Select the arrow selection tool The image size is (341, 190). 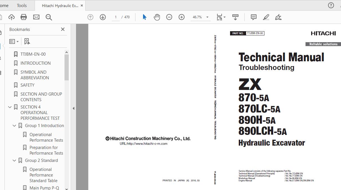144,17
